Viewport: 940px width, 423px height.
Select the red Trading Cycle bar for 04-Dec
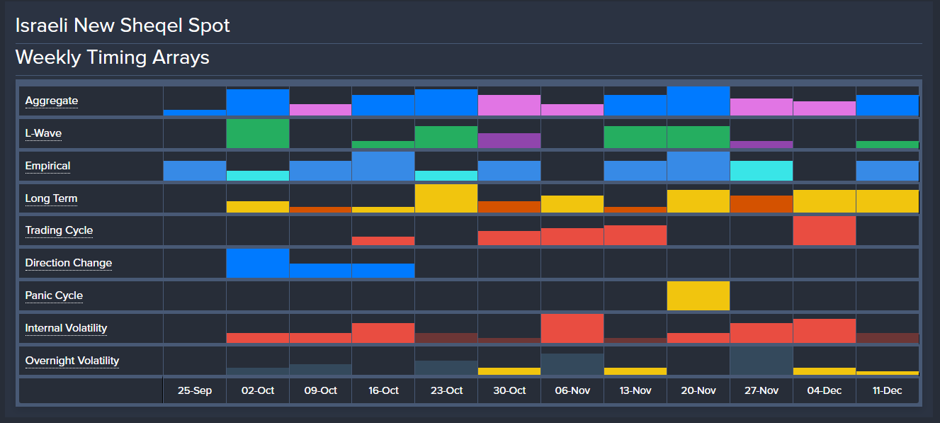[824, 231]
